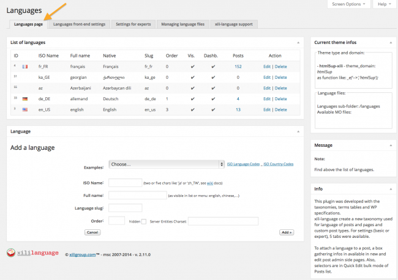Focus the Server Entities Charset field
Image resolution: width=398 pixels, height=280 pixels.
pos(223,221)
